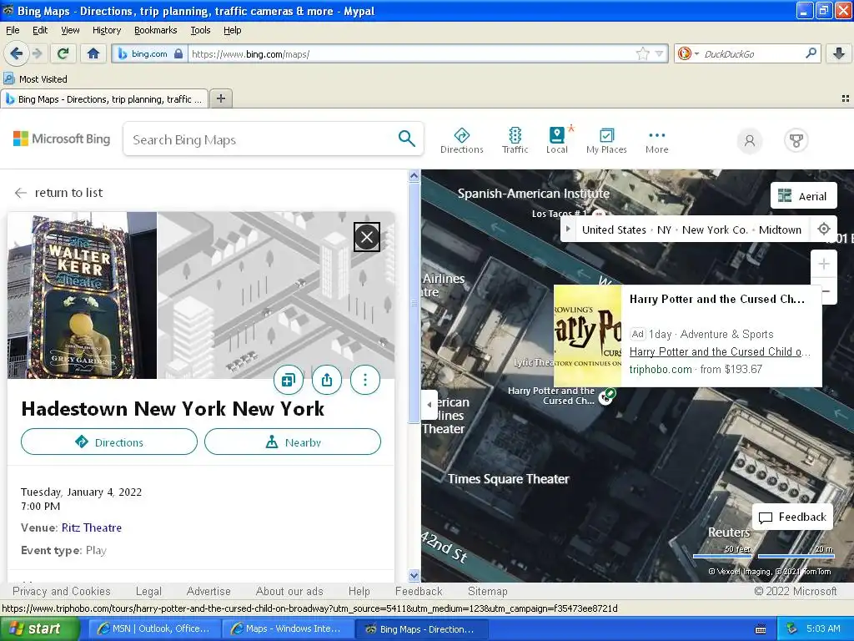
Task: Open the File menu
Action: [13, 30]
